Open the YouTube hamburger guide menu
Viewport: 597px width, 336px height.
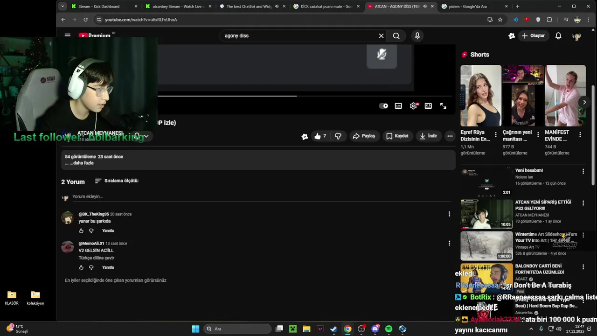click(68, 35)
